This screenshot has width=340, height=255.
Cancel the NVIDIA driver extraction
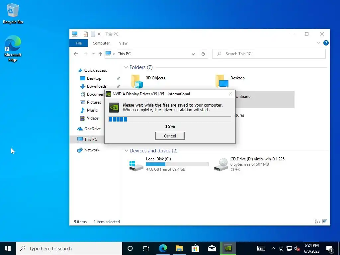pos(170,136)
